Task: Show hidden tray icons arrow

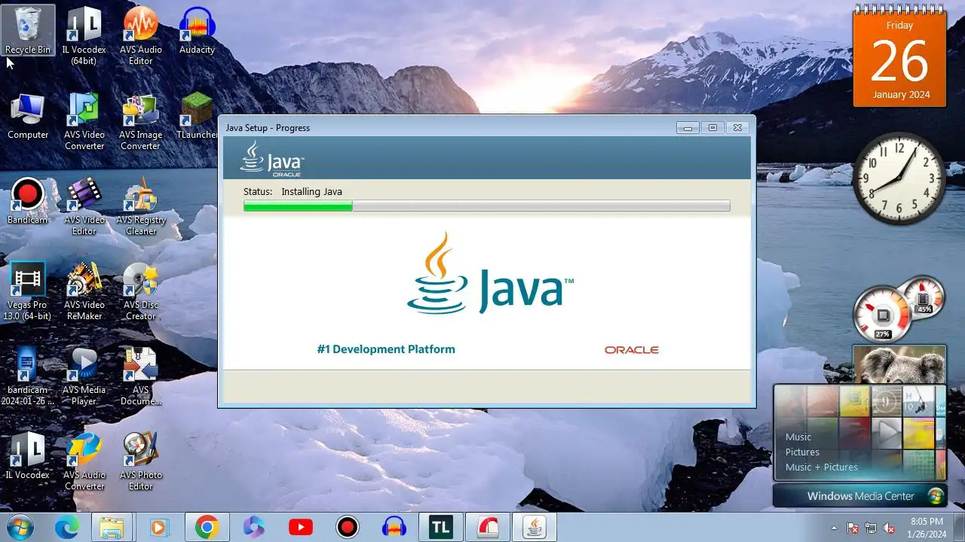Action: [834, 528]
